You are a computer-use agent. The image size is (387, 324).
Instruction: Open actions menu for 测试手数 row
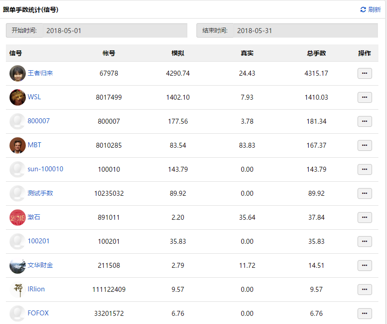(x=364, y=193)
